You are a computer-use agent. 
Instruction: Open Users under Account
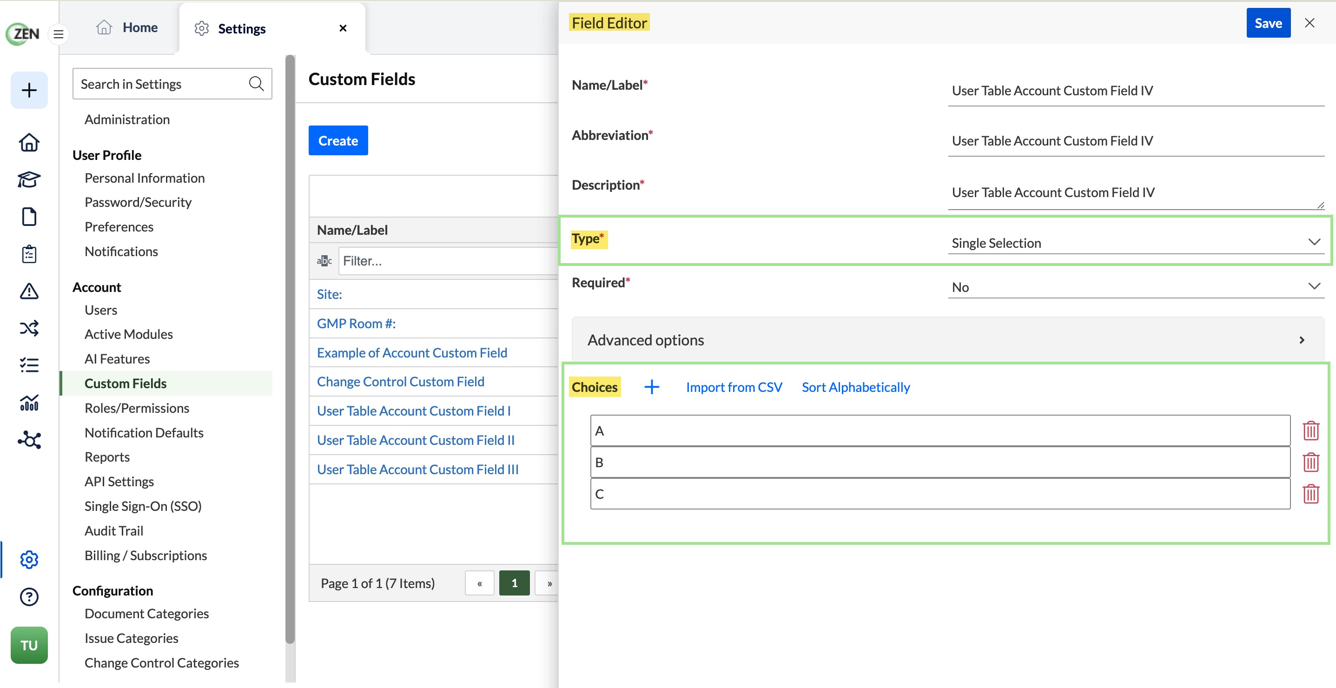pyautogui.click(x=101, y=310)
